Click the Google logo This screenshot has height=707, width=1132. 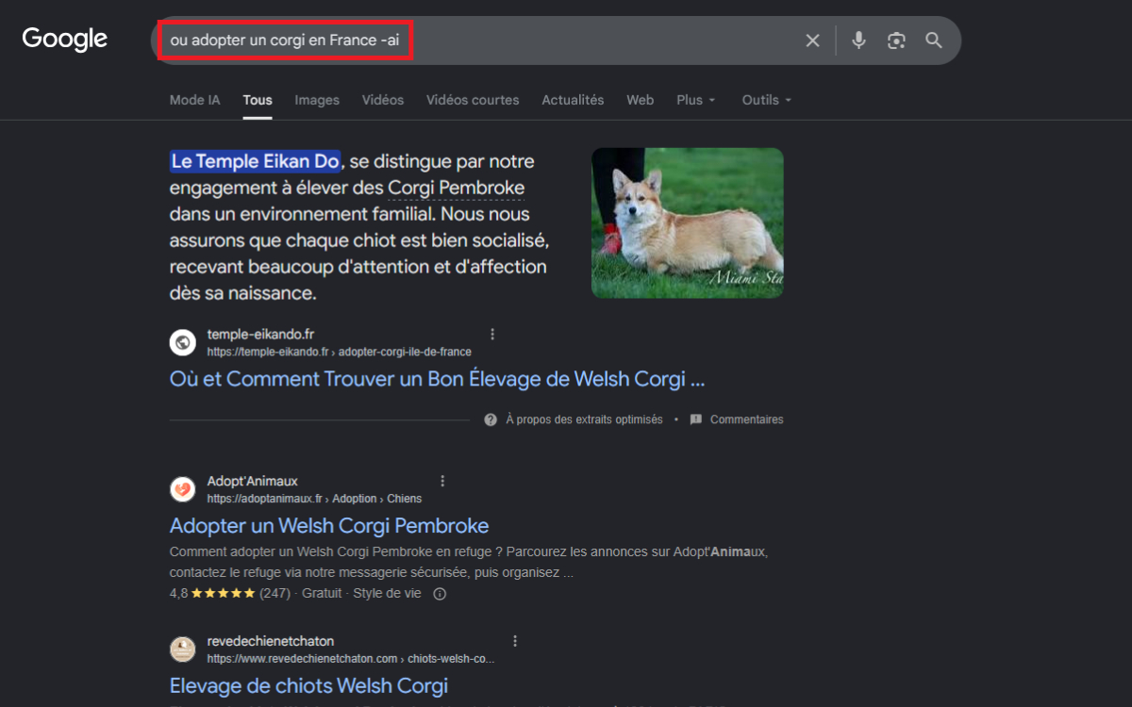pos(65,39)
